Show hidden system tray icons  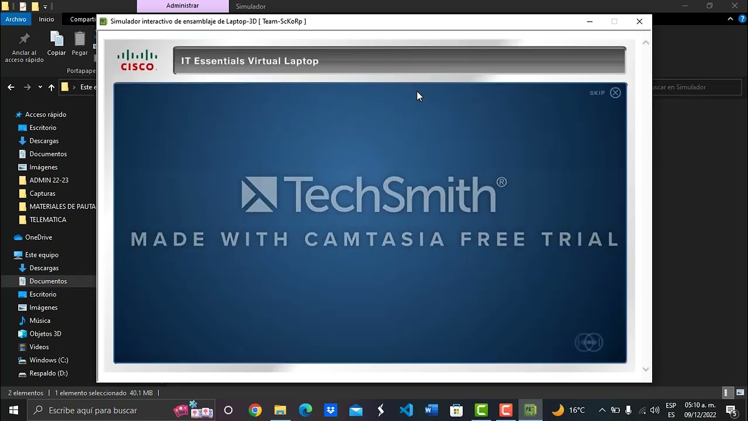click(602, 410)
